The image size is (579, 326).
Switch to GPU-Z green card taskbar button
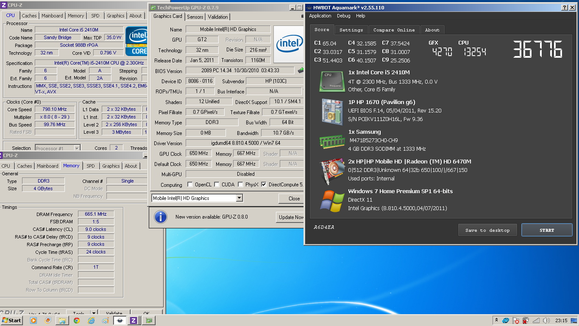(x=149, y=320)
